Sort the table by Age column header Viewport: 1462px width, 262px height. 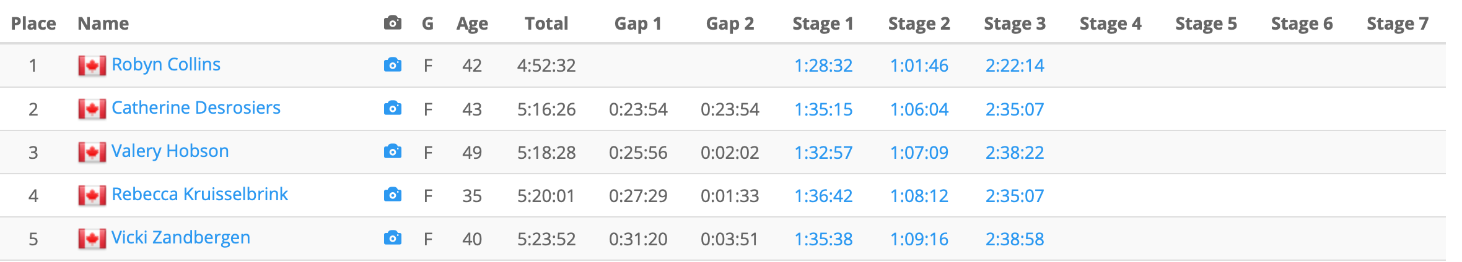point(472,23)
